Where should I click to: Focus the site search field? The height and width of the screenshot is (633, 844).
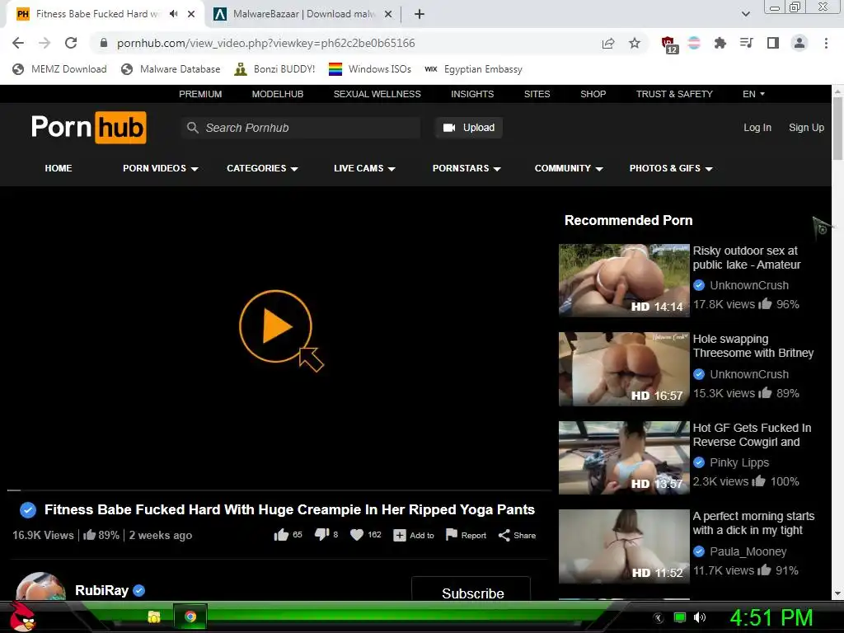tap(301, 128)
